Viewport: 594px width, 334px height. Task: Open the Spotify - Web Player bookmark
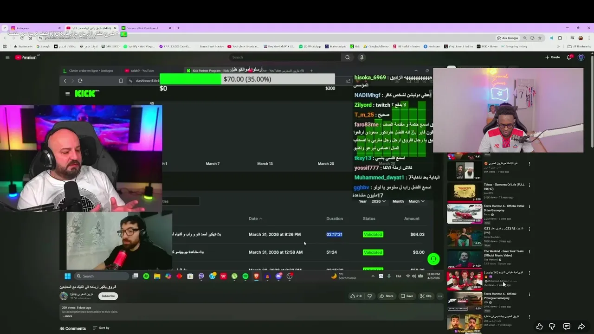coord(139,46)
